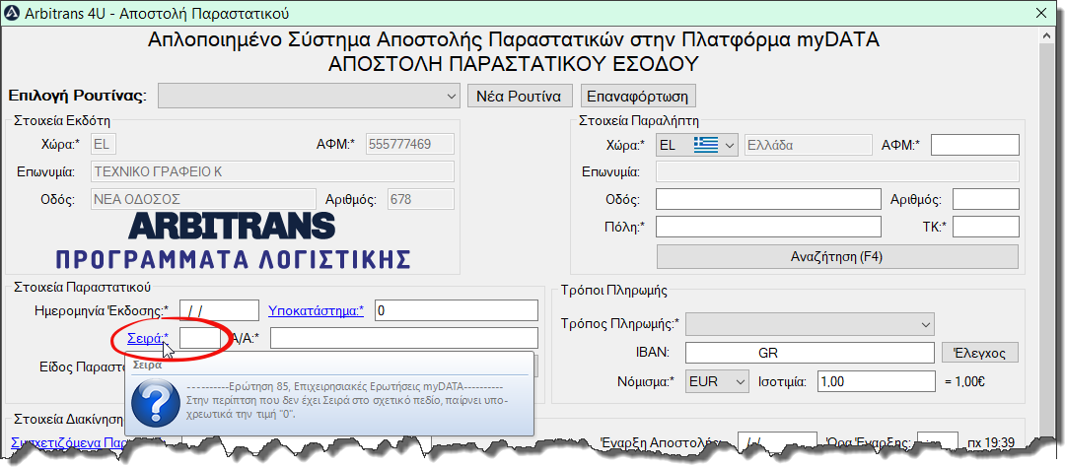The image size is (1065, 467).
Task: Click the '= 1,00€' conversion text
Action: click(x=965, y=382)
